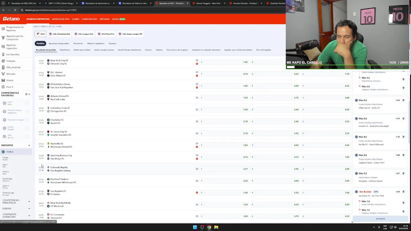Check Premier League Inglaterra favorite checkbox
411x231 pixels.
tap(27, 111)
